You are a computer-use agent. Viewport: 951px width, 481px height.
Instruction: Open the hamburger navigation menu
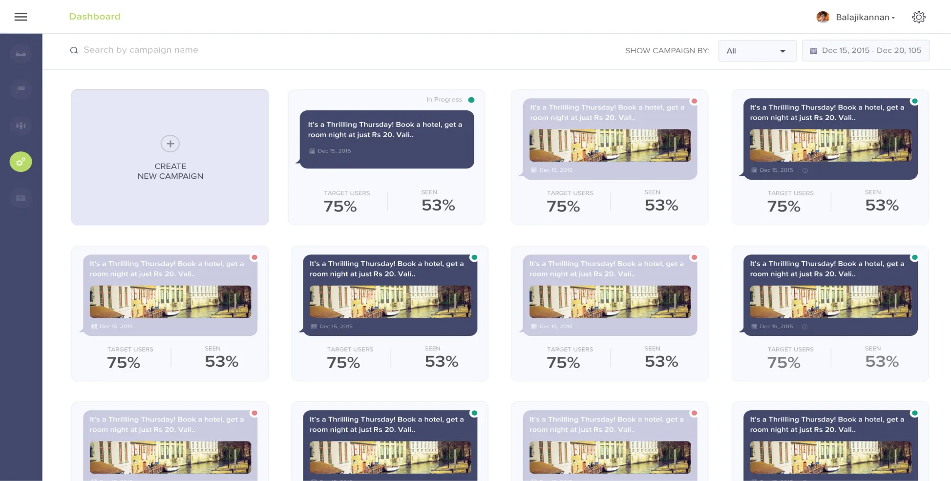click(x=21, y=17)
